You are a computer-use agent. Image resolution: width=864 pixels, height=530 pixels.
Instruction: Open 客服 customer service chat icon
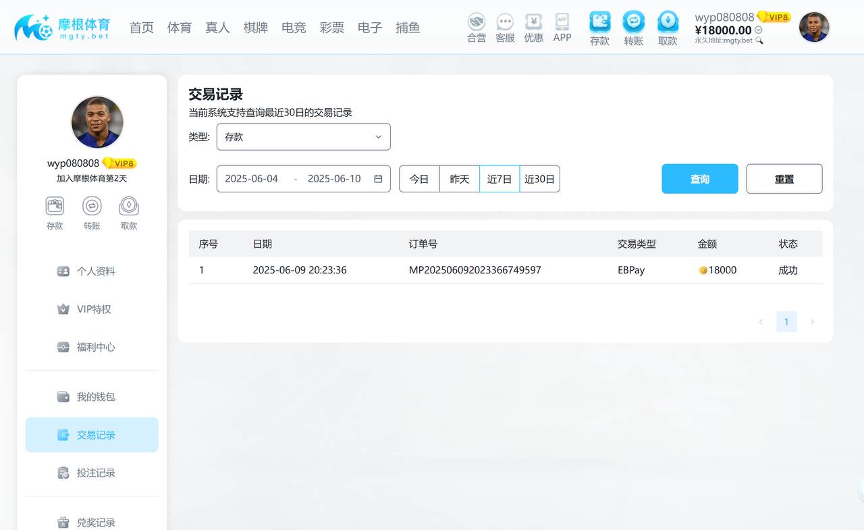pyautogui.click(x=505, y=22)
